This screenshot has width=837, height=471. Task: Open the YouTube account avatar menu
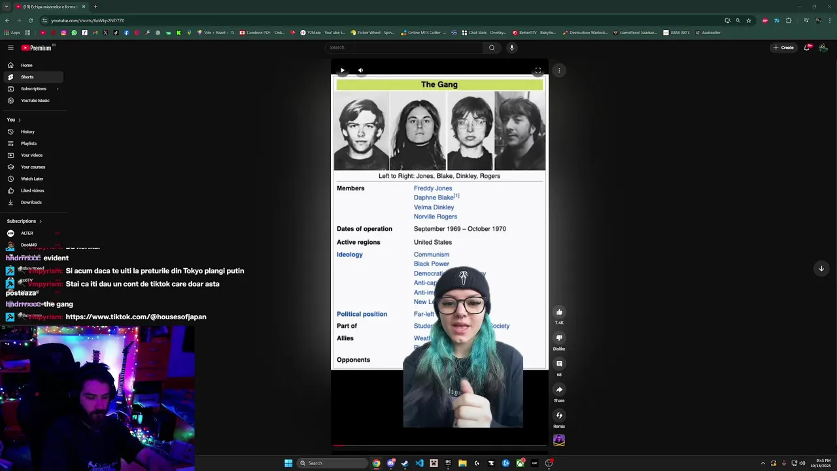click(x=823, y=48)
